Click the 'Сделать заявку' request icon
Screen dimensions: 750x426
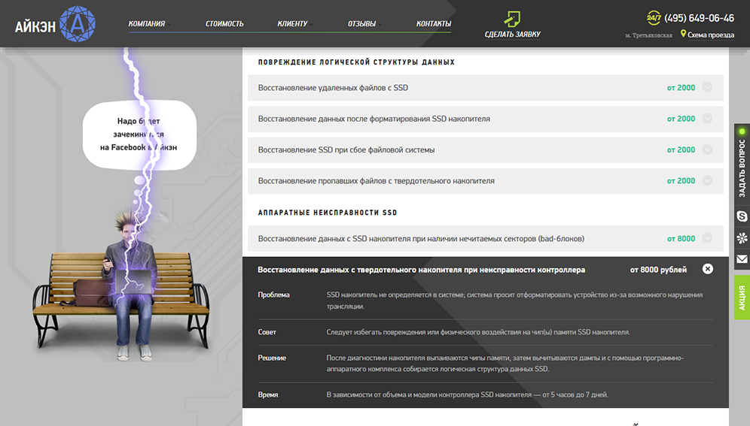coord(512,18)
